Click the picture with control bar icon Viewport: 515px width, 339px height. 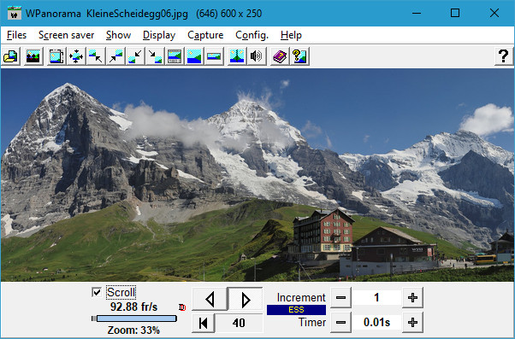[x=175, y=56]
